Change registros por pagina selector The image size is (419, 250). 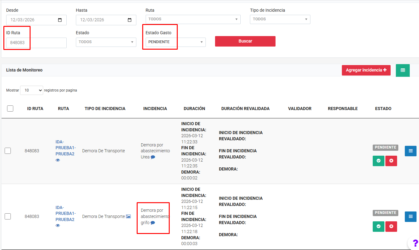point(31,90)
